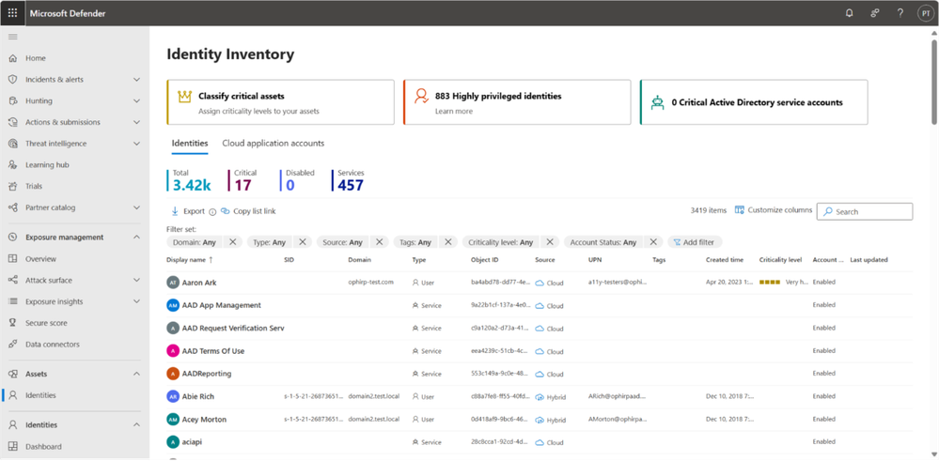Expand Attack surface chevron
The height and width of the screenshot is (461, 939).
click(x=136, y=281)
